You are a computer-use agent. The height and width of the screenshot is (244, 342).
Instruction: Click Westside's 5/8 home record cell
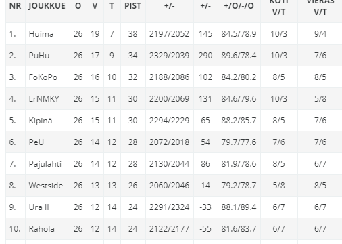(278, 186)
